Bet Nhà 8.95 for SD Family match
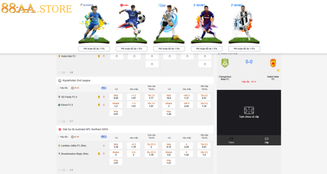Viewport: 327px width, 174px height. (x=116, y=97)
